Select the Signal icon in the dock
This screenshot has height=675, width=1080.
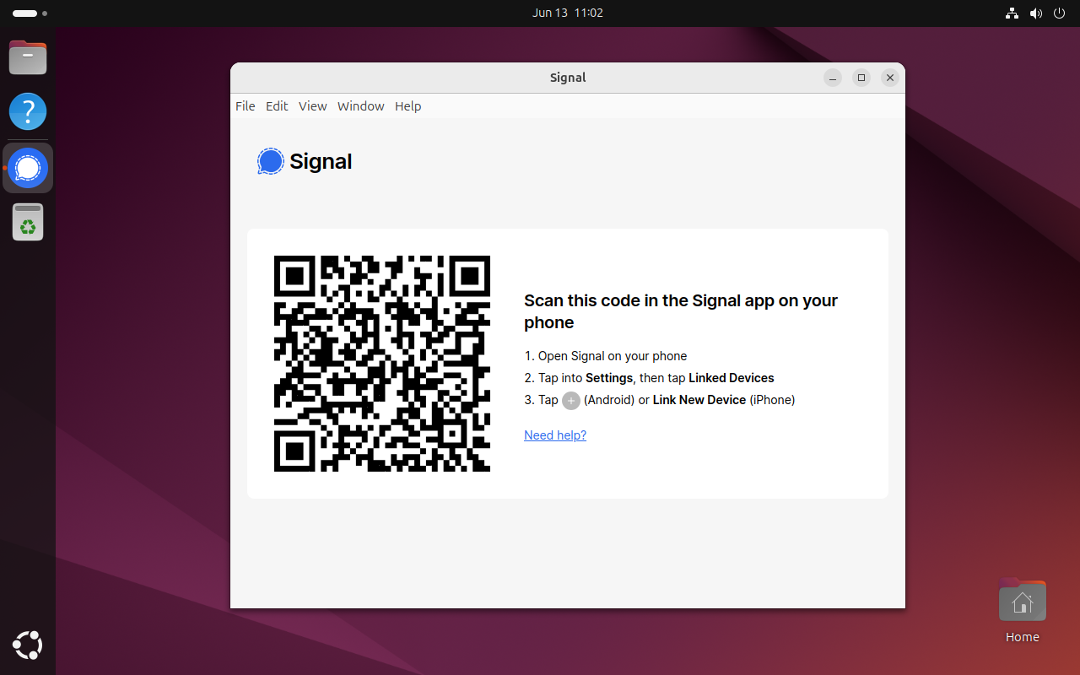point(28,168)
